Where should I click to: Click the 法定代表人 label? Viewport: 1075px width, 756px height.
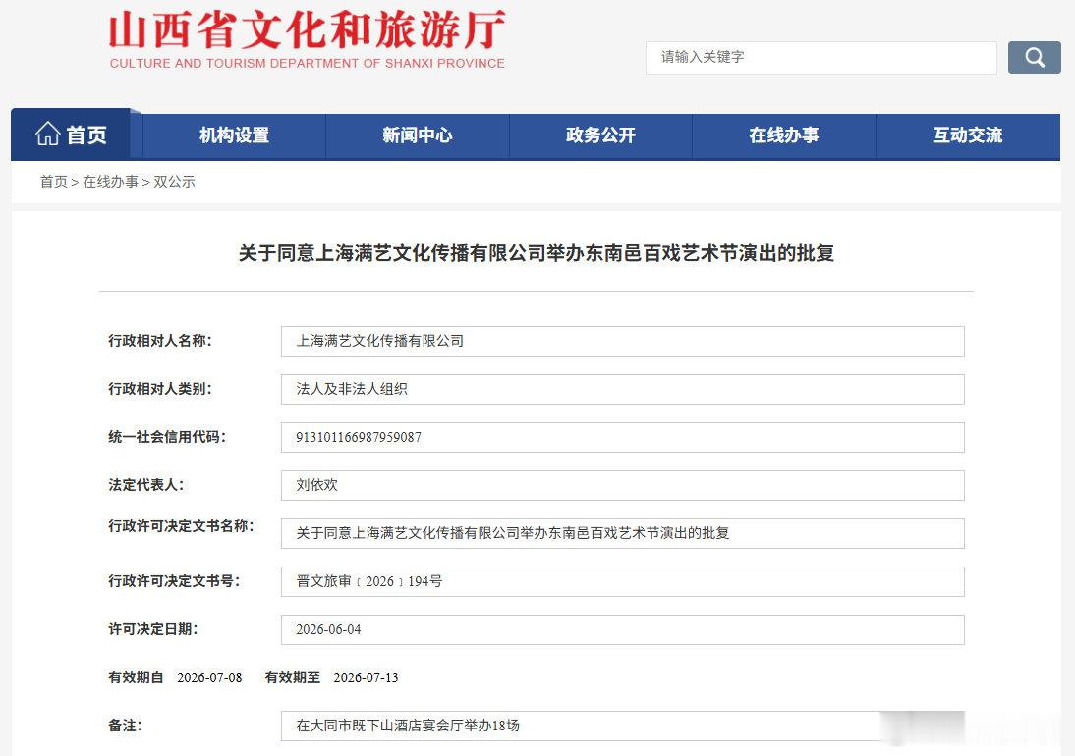[x=146, y=485]
